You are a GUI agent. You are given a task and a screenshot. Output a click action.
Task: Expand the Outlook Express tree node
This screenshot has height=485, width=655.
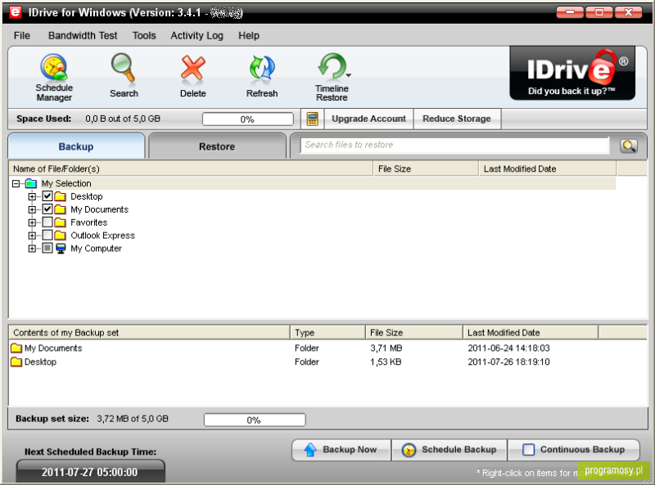(32, 236)
